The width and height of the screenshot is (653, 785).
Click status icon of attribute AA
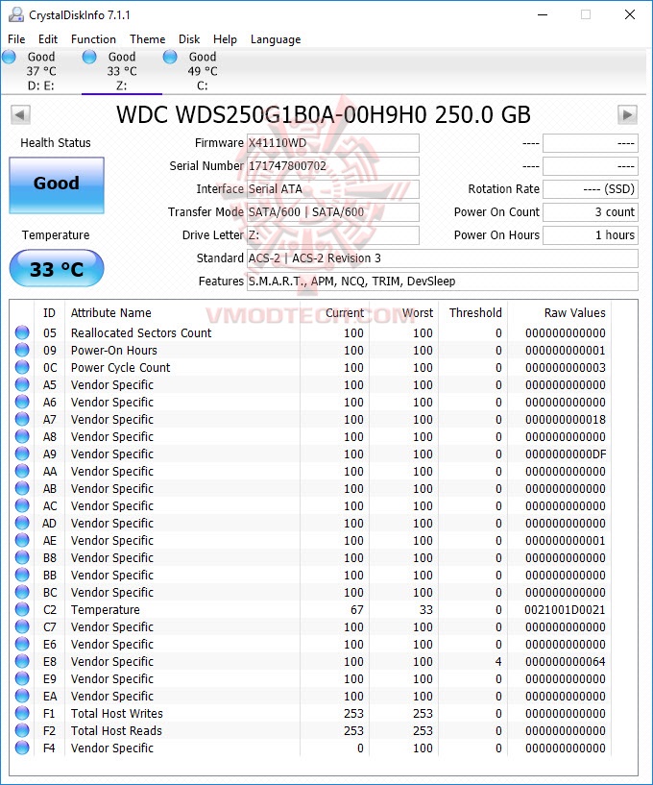(x=22, y=471)
